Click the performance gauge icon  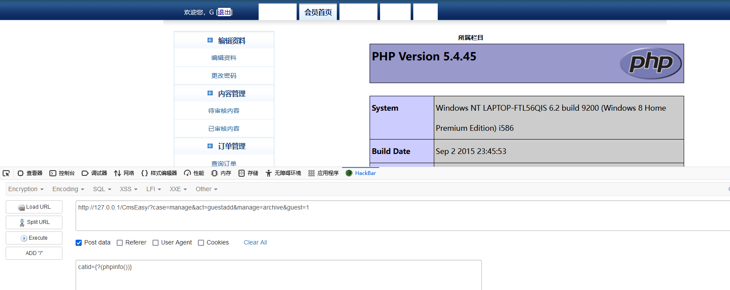187,173
